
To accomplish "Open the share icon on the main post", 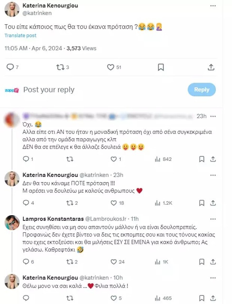I will tap(211, 67).
